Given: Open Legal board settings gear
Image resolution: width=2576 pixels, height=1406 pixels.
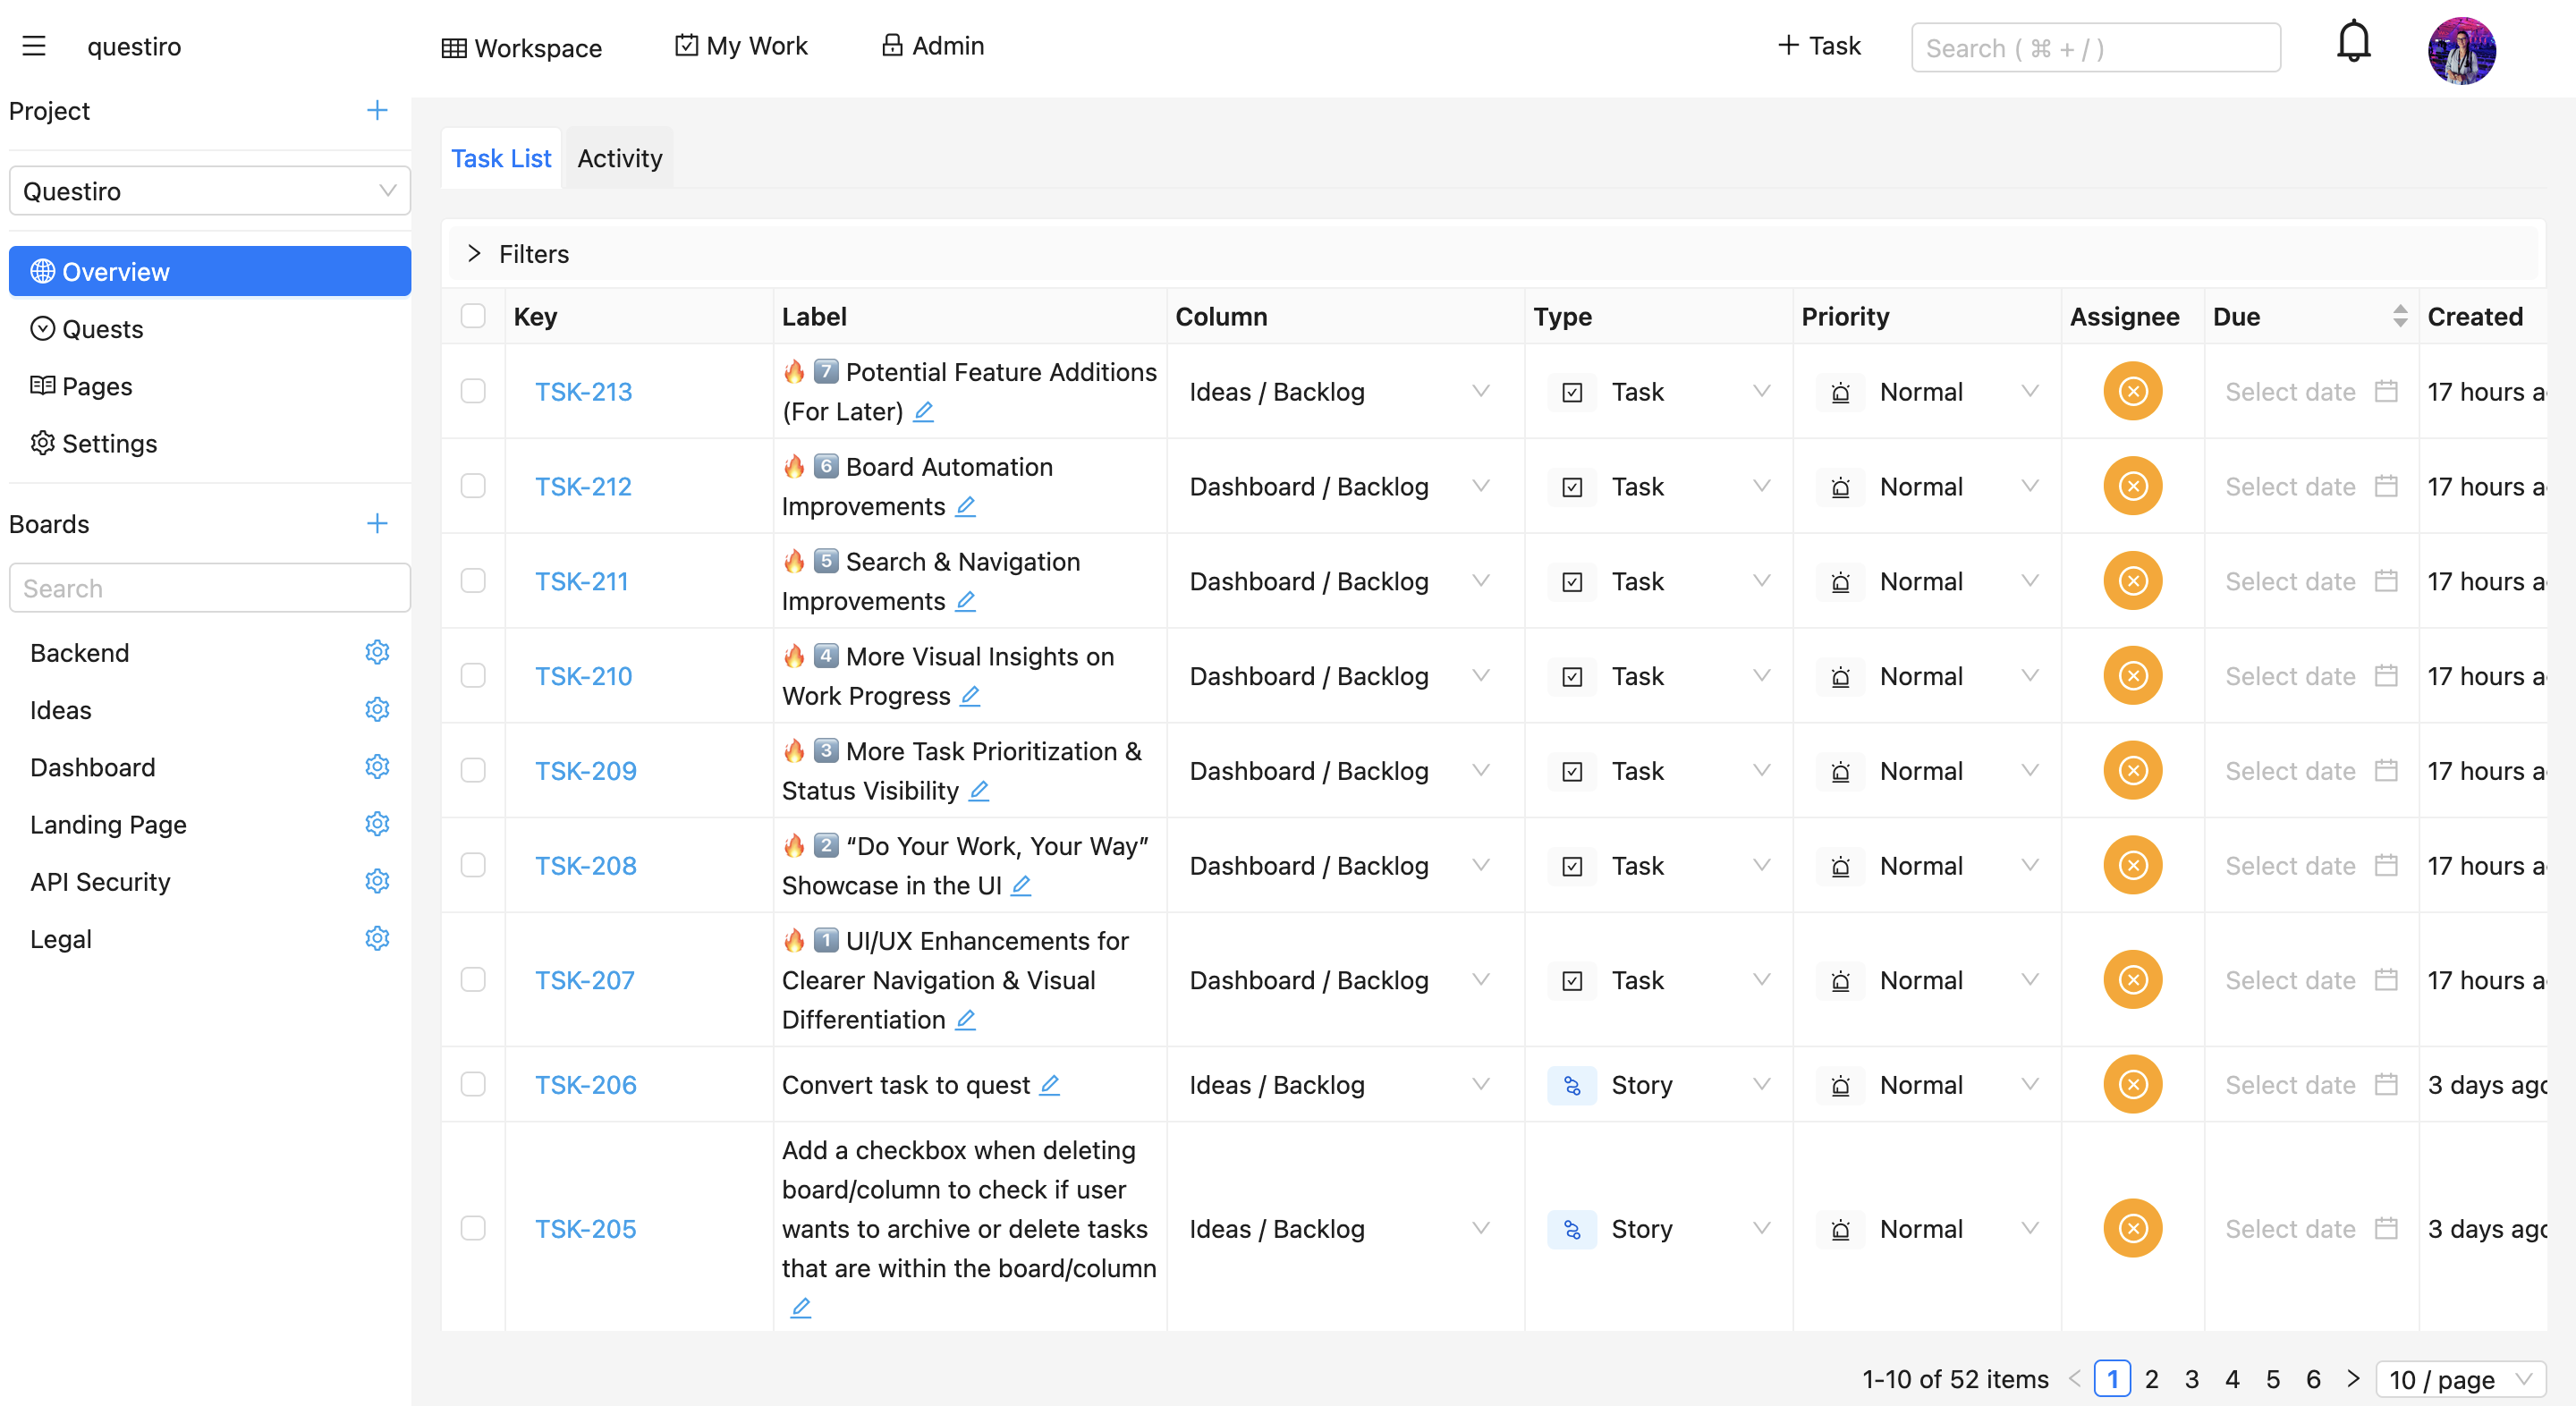Looking at the screenshot, I should [377, 938].
